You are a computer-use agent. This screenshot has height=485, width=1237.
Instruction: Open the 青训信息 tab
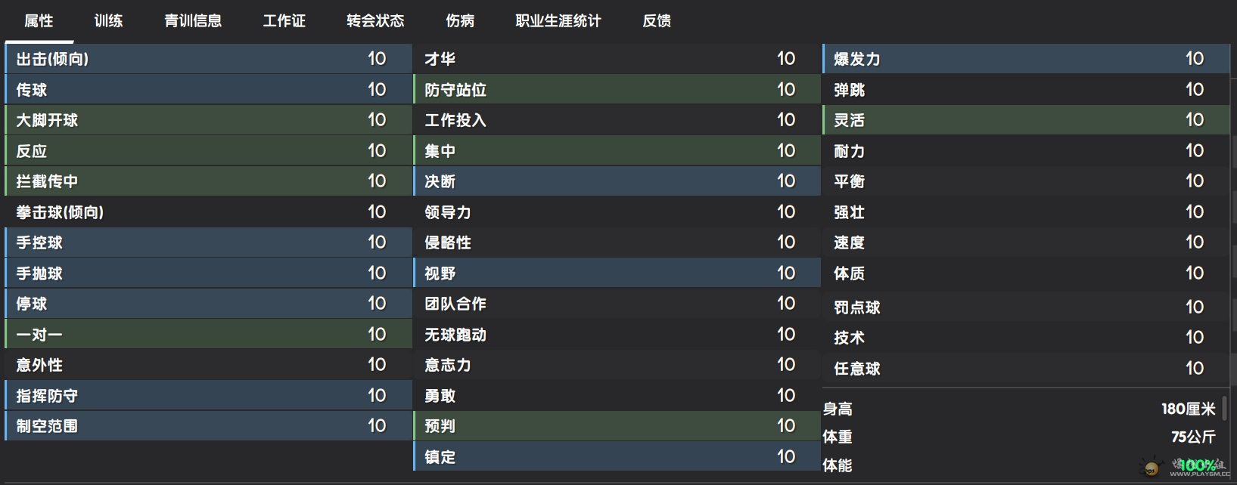point(193,21)
